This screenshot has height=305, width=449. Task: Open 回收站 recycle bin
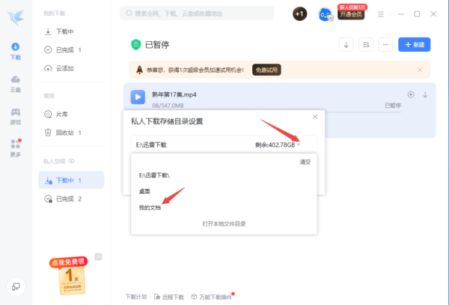[63, 133]
